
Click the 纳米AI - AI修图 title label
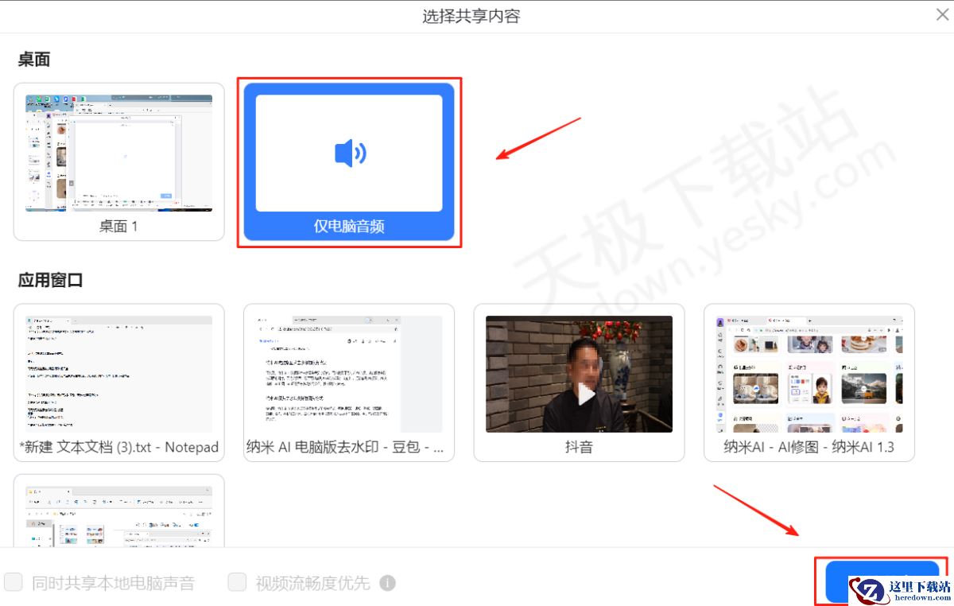point(809,446)
